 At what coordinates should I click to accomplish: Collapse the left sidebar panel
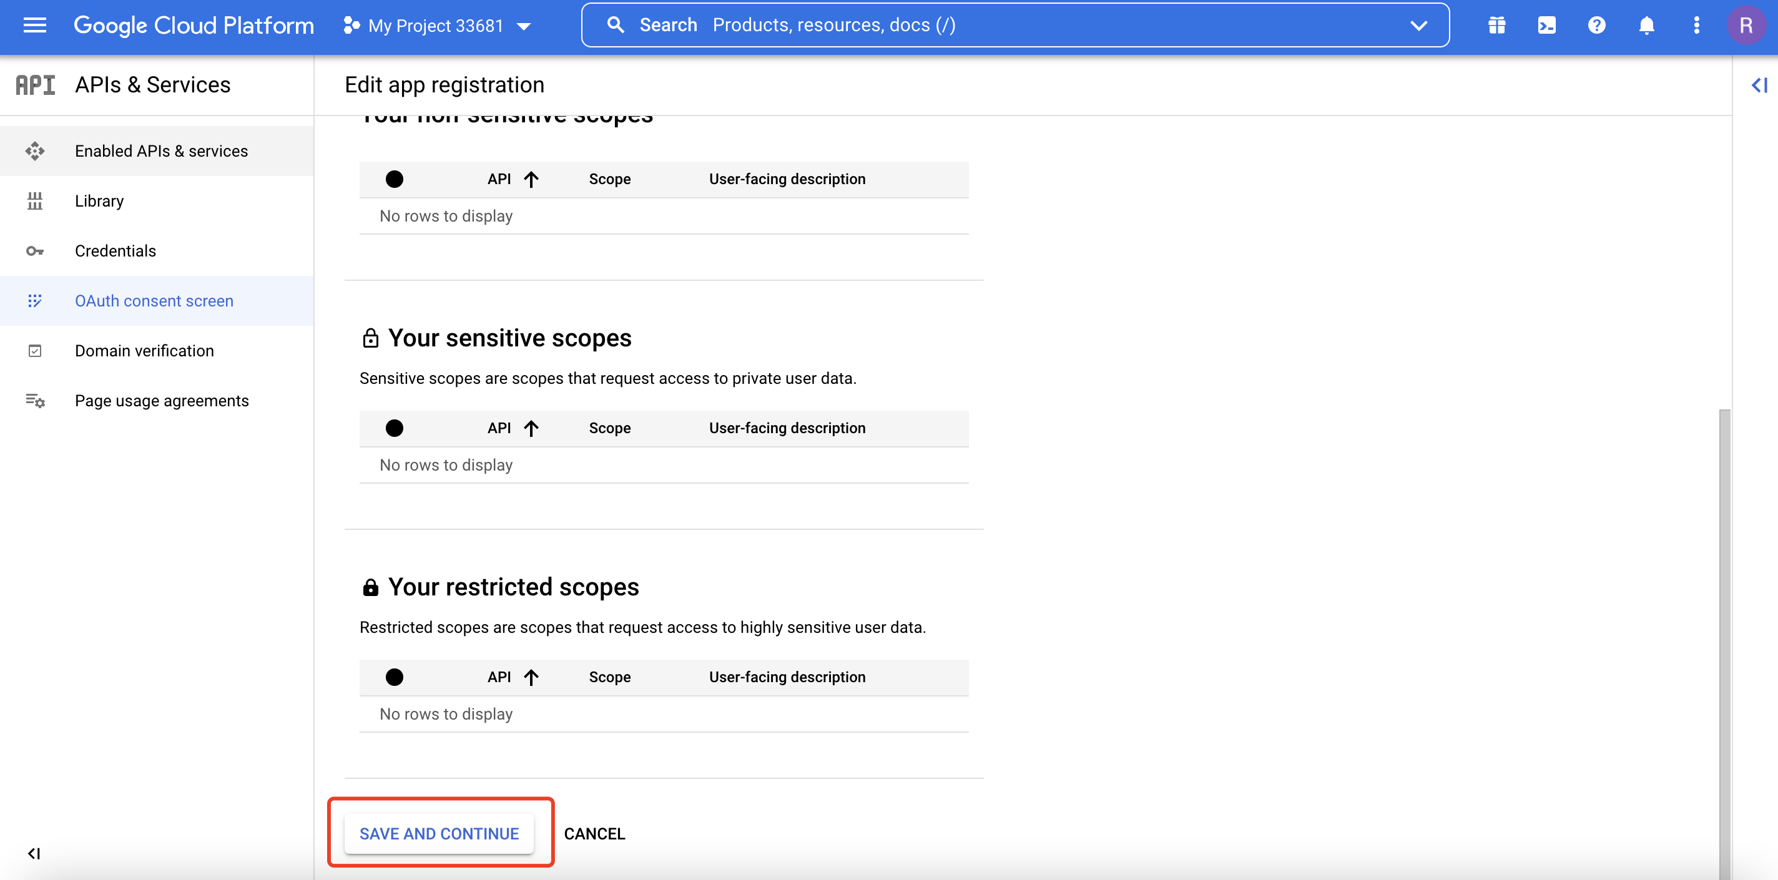tap(34, 854)
